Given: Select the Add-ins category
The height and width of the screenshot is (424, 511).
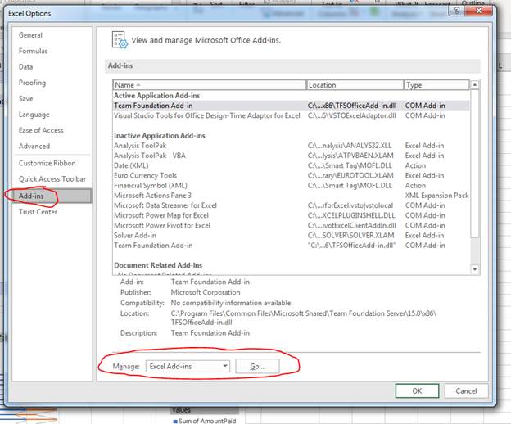Looking at the screenshot, I should click(52, 196).
